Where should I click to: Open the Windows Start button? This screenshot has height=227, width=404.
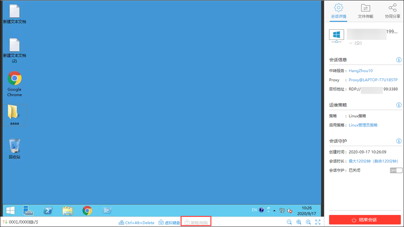(10, 211)
